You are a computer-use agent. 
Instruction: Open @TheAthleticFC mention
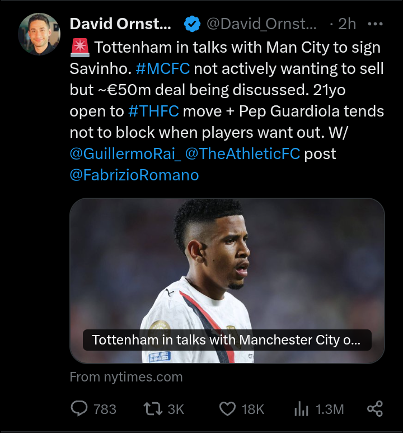pos(242,153)
